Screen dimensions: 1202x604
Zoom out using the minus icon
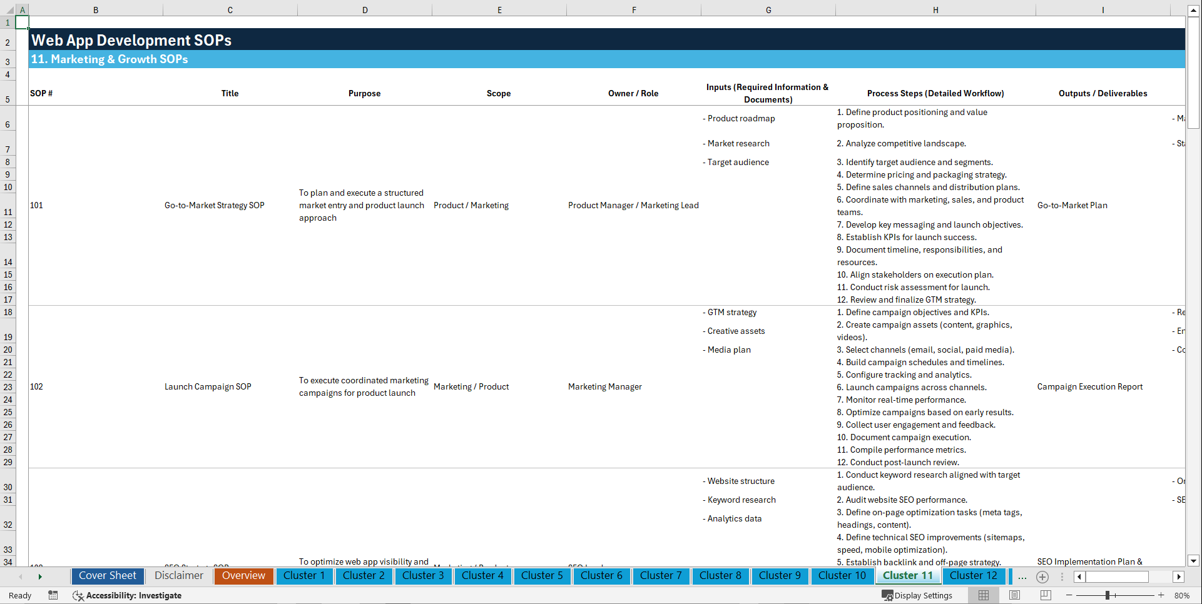(x=1069, y=595)
